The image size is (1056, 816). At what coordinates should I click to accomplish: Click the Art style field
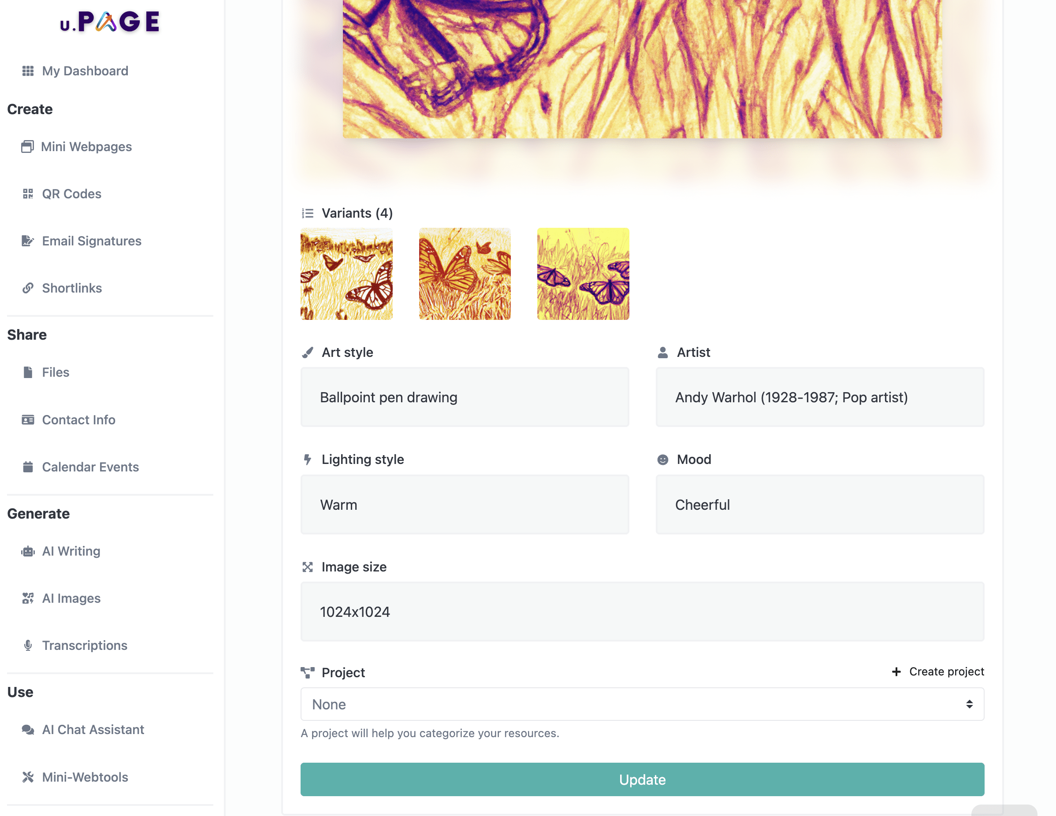click(x=465, y=397)
